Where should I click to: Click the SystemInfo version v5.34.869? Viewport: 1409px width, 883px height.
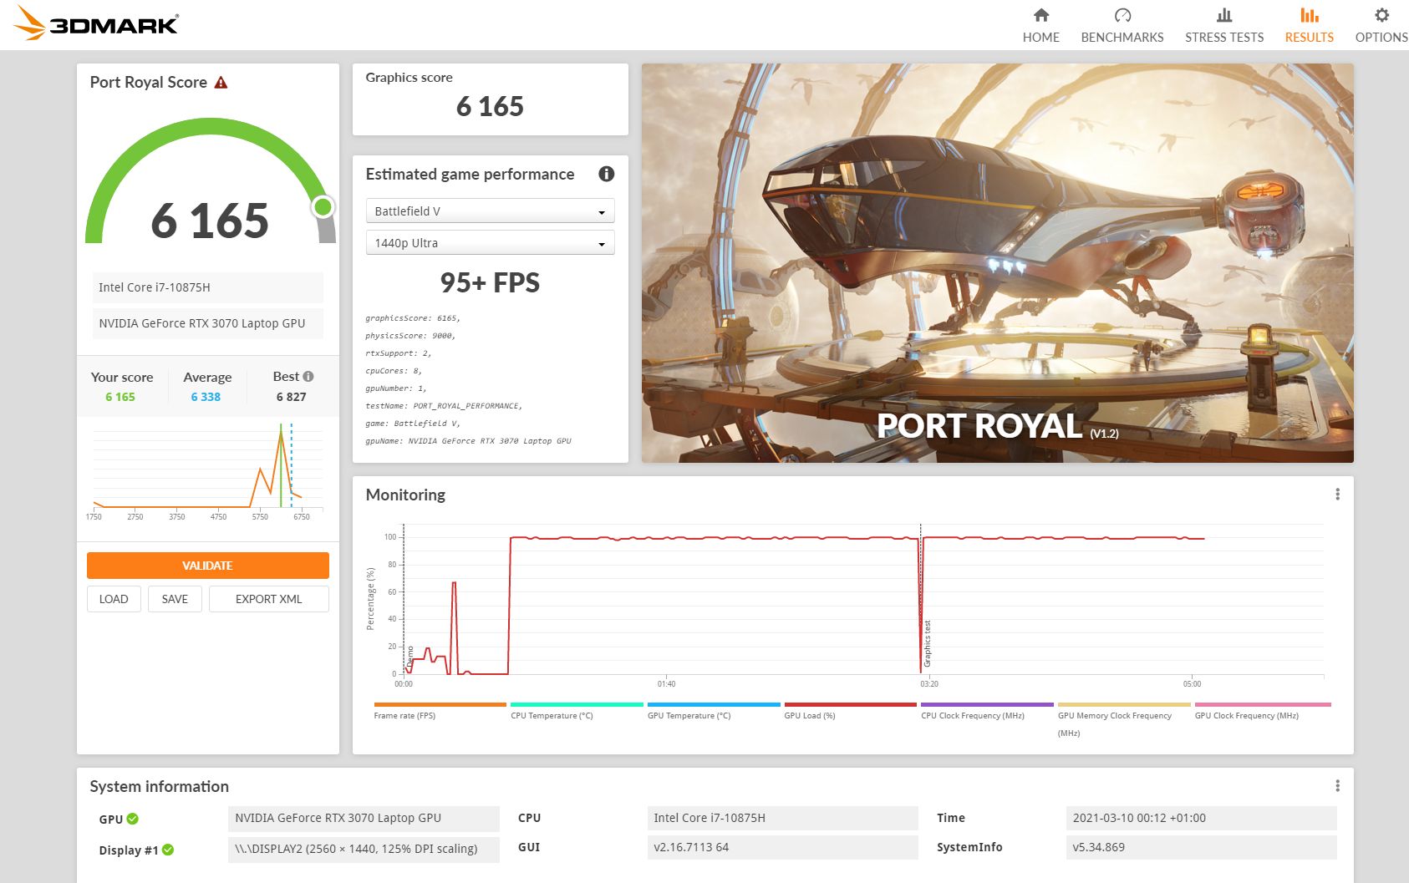pos(1202,847)
